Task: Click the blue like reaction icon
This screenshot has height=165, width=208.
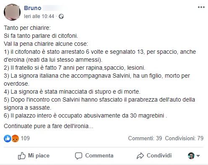Action: (8, 139)
